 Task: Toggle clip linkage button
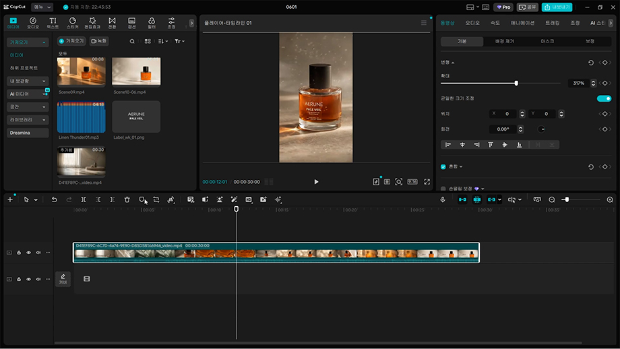click(491, 199)
